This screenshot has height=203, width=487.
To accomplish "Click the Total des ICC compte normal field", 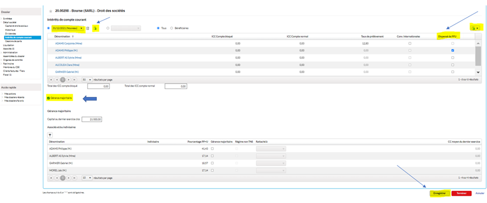I will 176,86.
